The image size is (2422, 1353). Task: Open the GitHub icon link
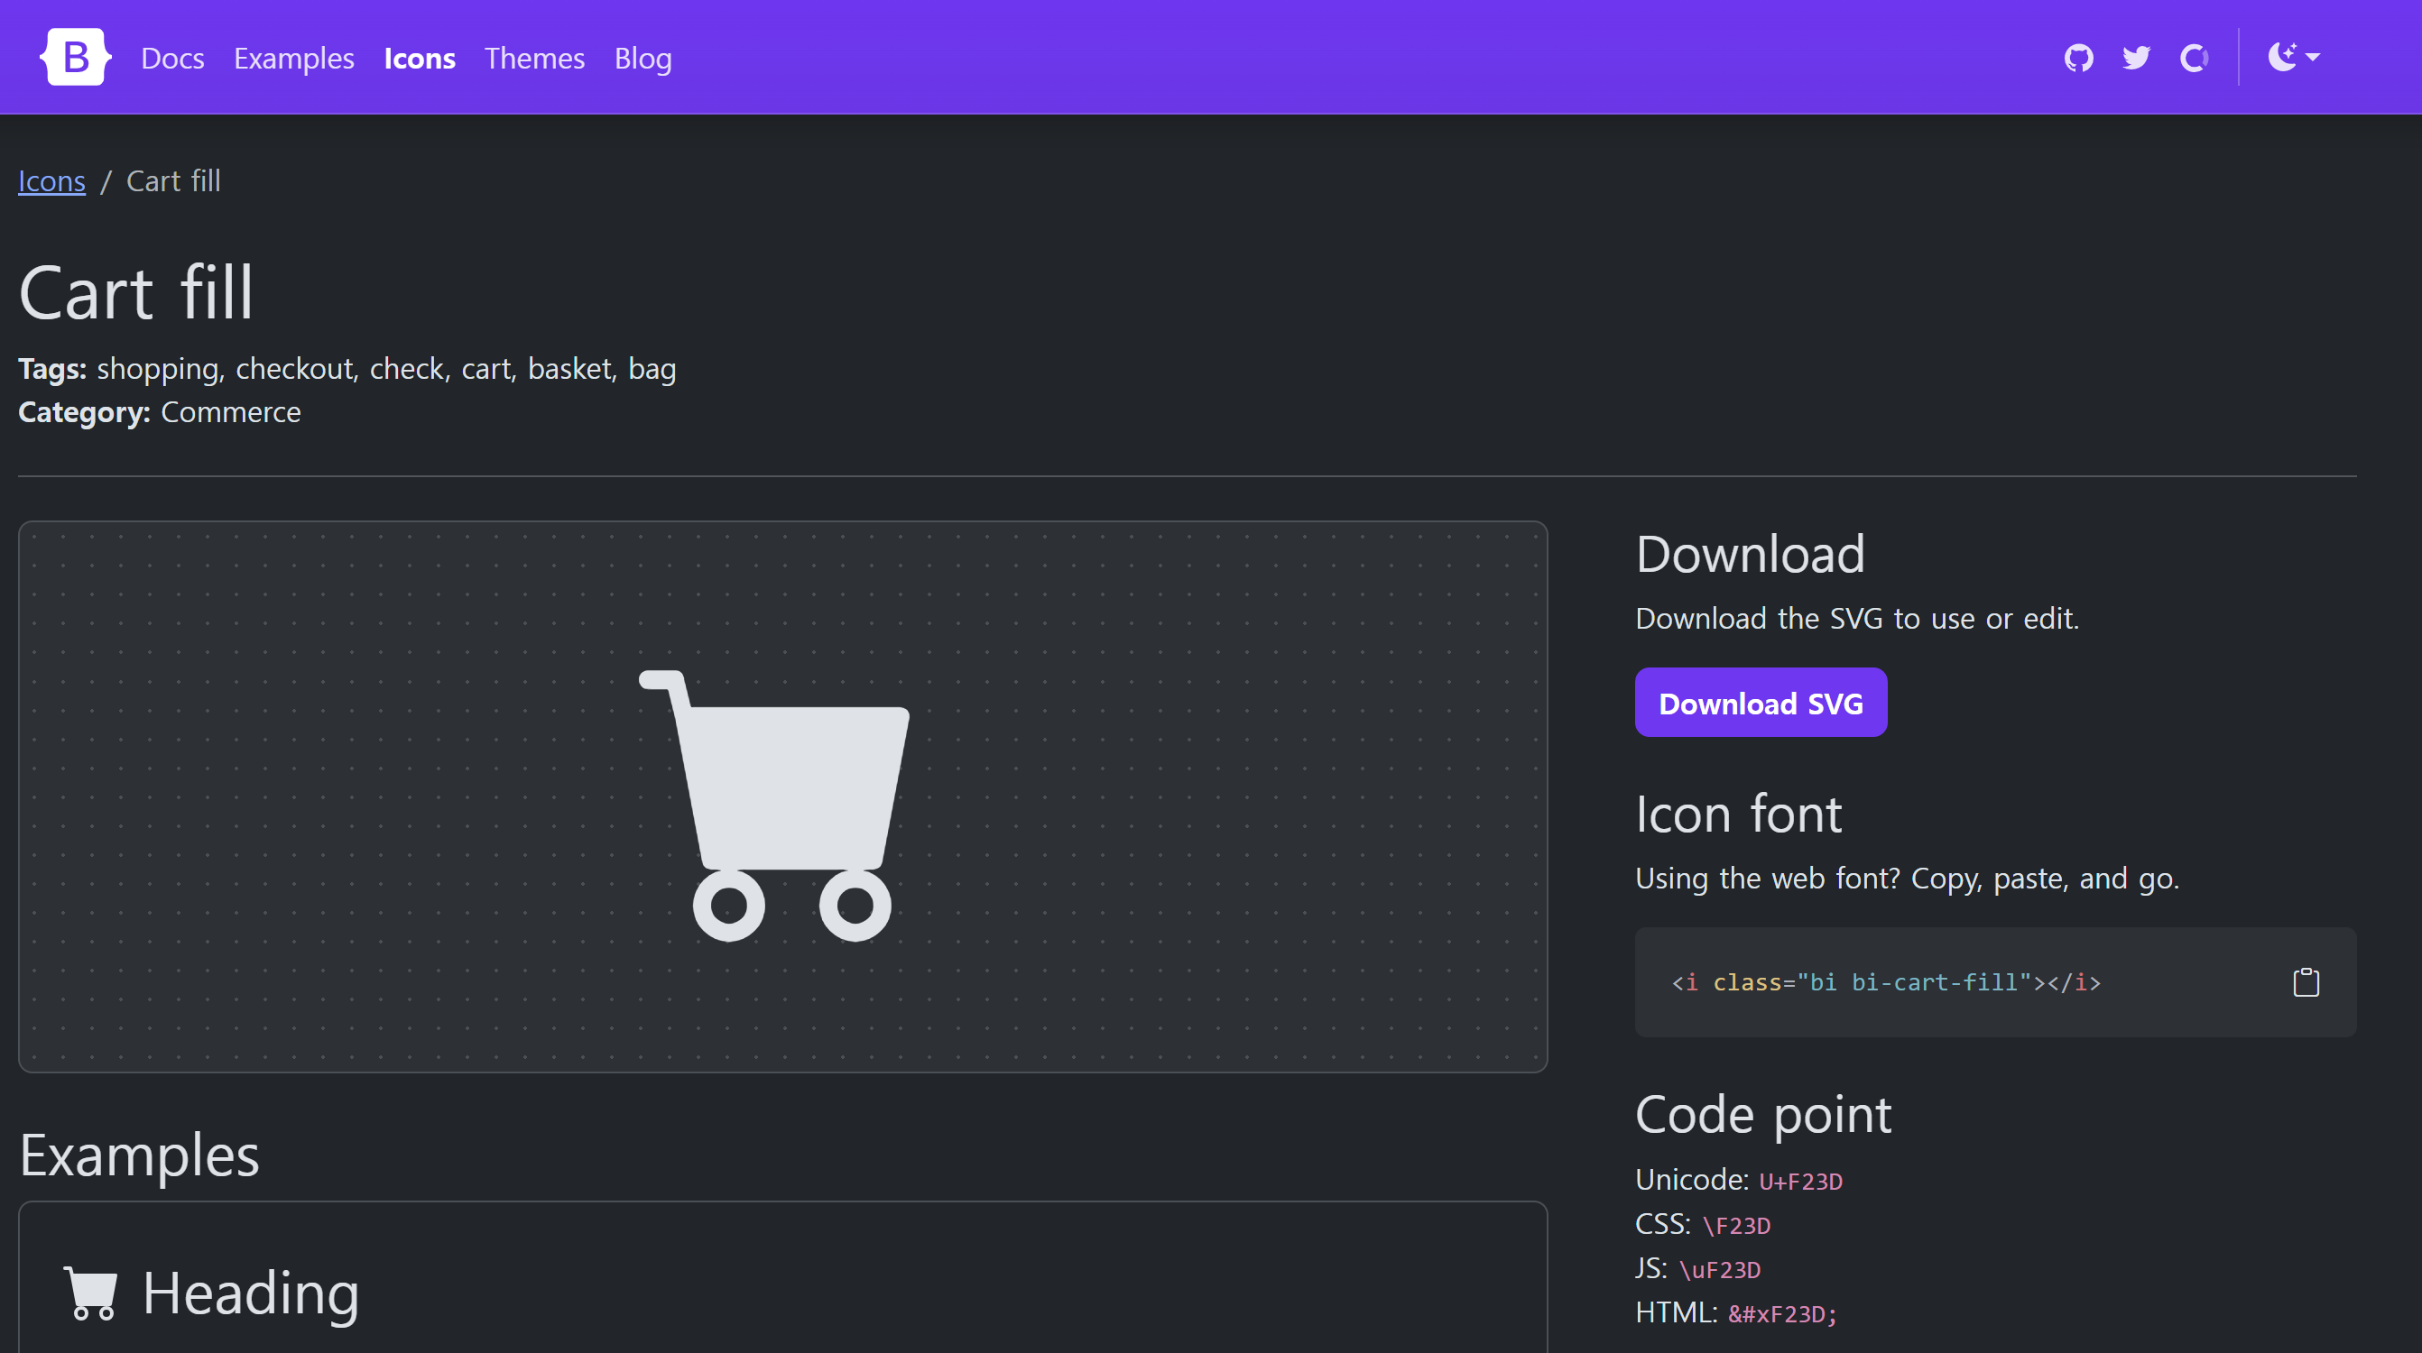(2078, 59)
